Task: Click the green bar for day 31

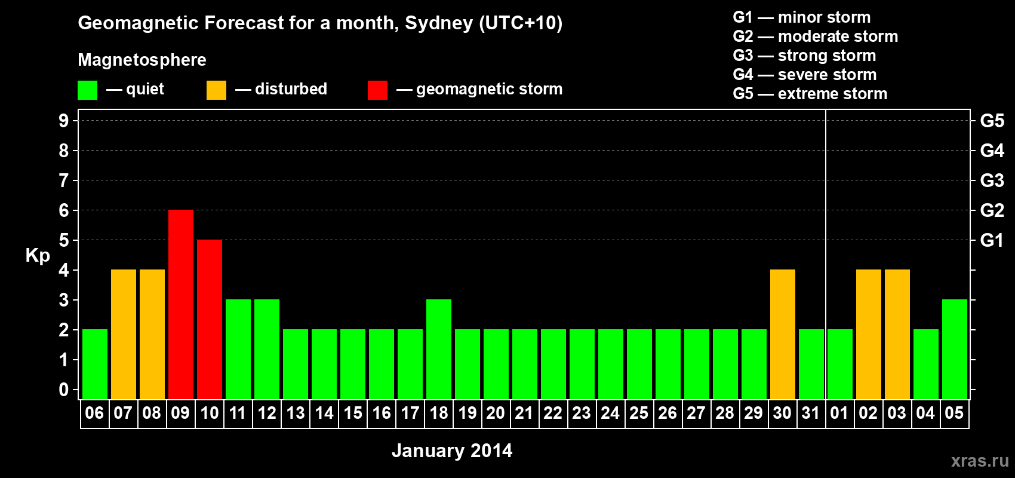Action: 811,364
